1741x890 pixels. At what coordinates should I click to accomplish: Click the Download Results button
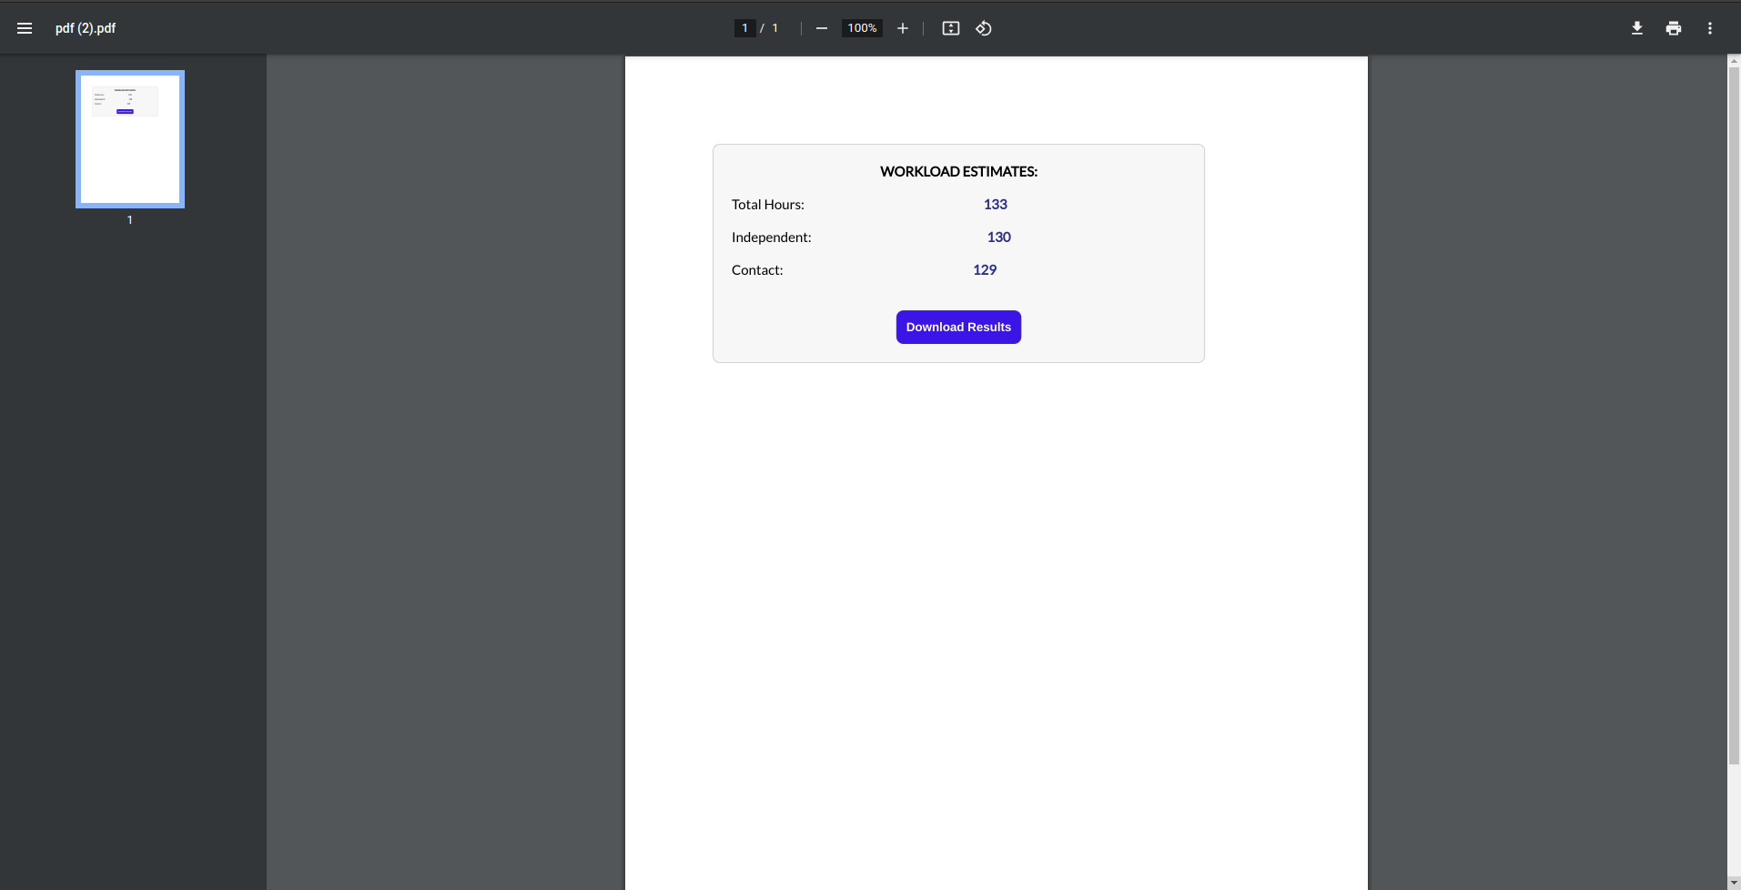coord(958,327)
